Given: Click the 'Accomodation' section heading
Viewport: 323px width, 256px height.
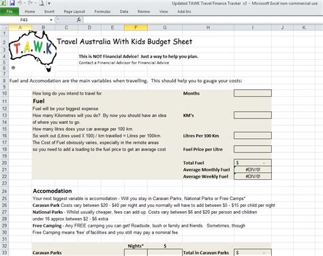Looking at the screenshot, I should 52,191.
